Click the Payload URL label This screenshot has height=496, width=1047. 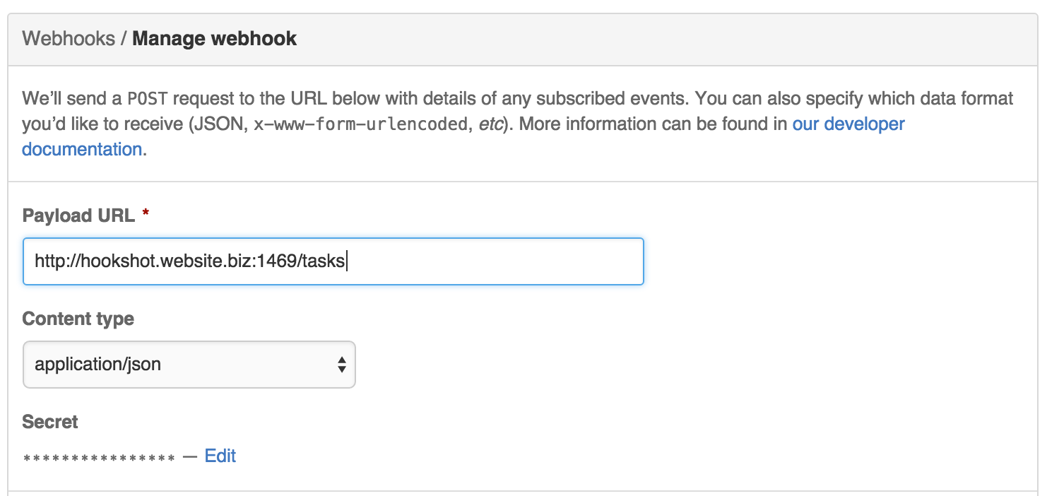78,215
